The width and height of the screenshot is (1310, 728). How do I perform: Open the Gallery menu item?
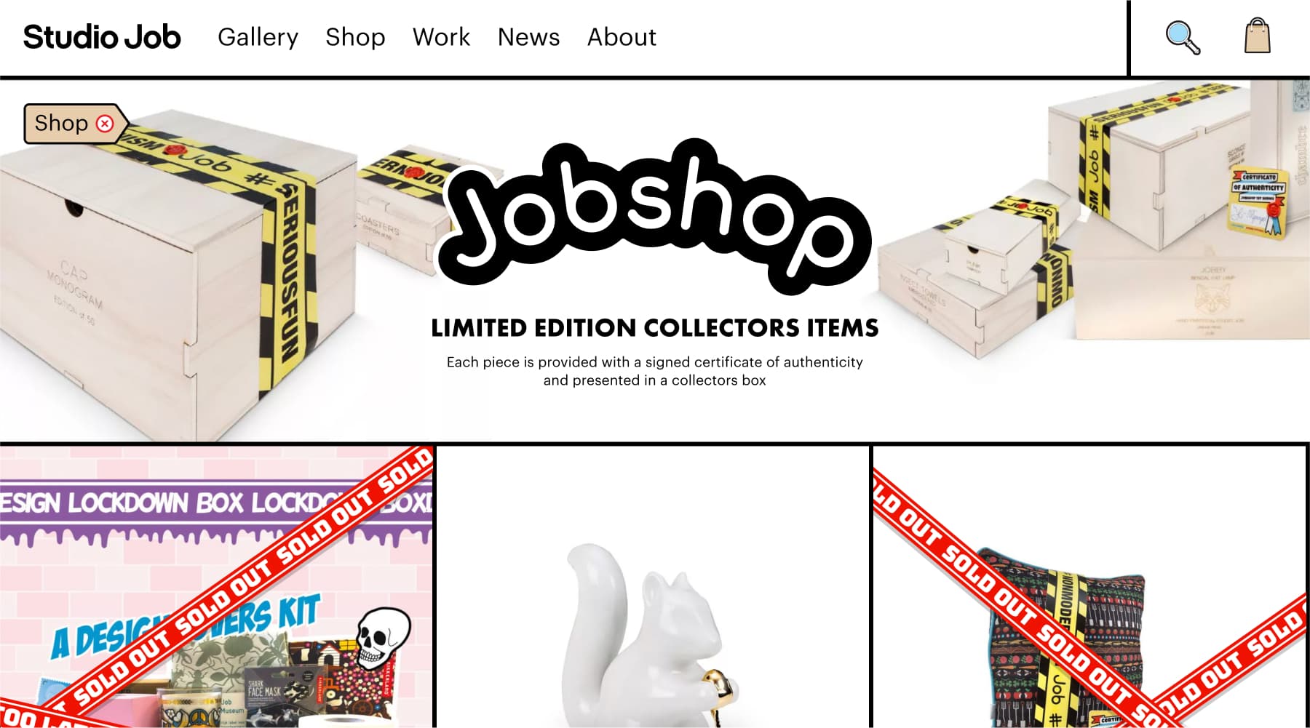258,37
